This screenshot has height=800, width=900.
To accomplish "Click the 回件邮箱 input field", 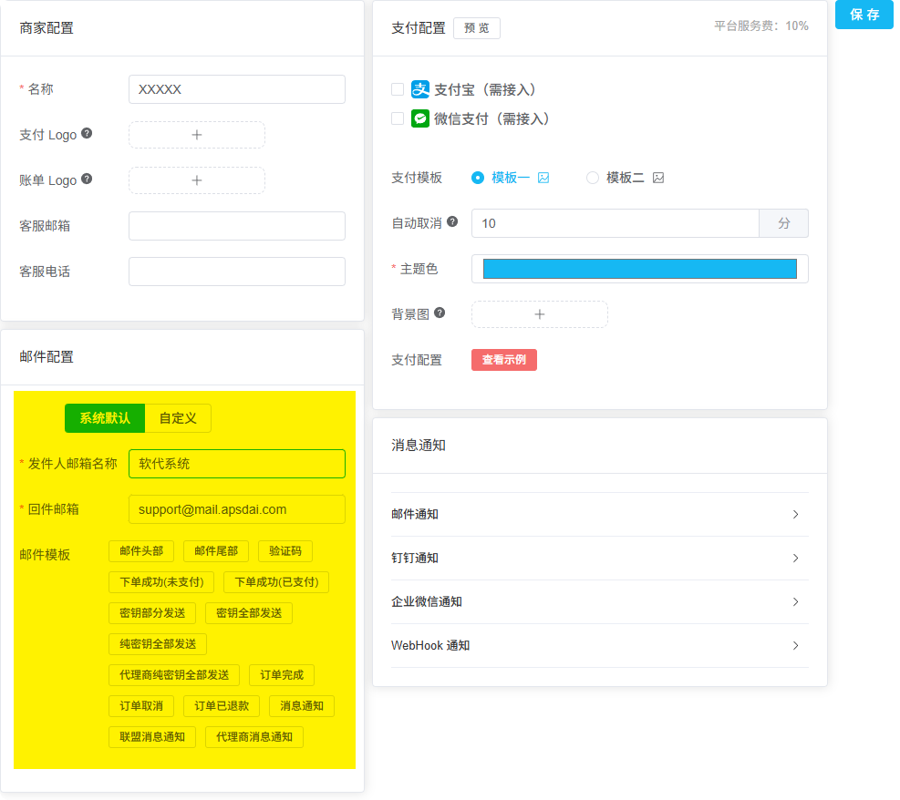I will coord(236,509).
